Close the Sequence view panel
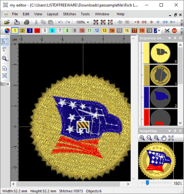Viewport: 184px width, 194px height. [180, 38]
